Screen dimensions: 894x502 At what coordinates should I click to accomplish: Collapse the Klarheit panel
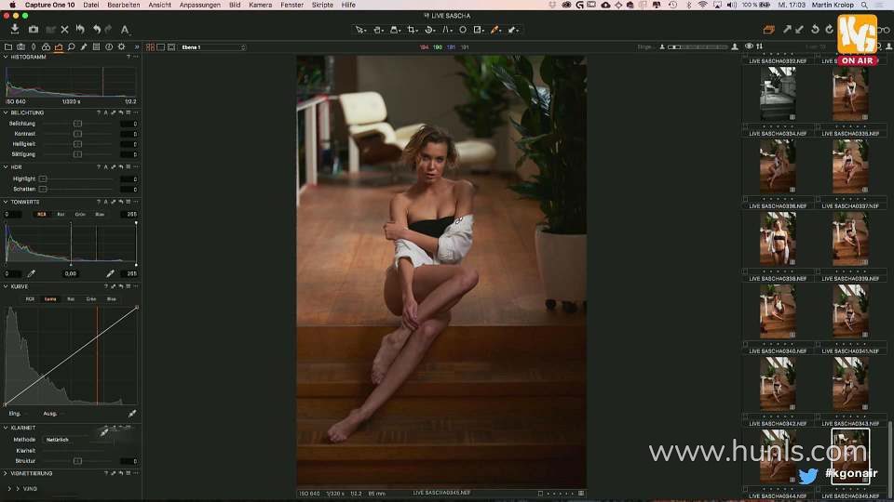click(6, 428)
